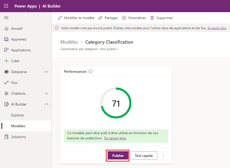Expand the Dataverse chevron
Viewport: 230px width, 168px height.
(x=46, y=72)
